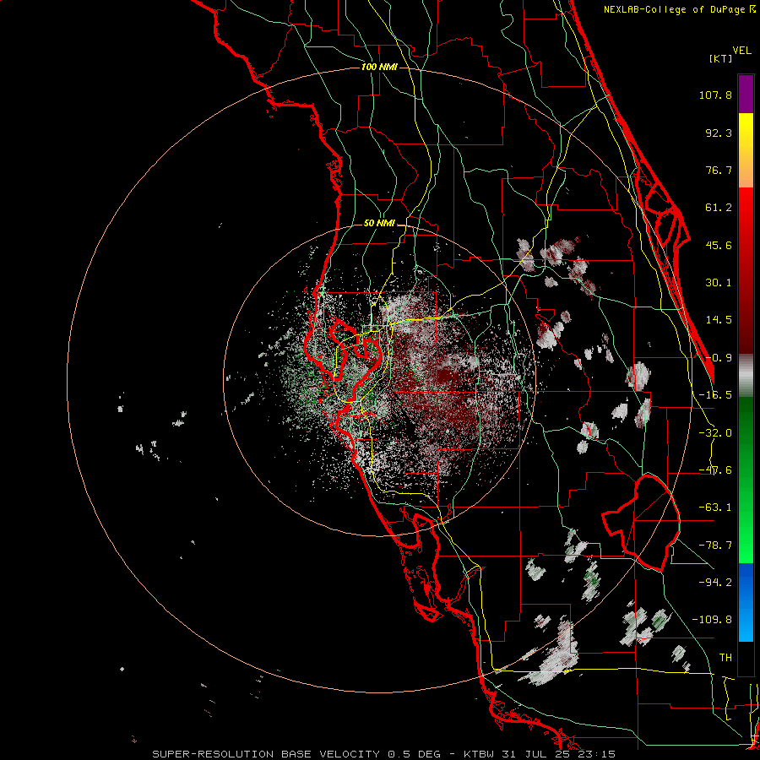Click the "VEL" legend title

tap(741, 51)
